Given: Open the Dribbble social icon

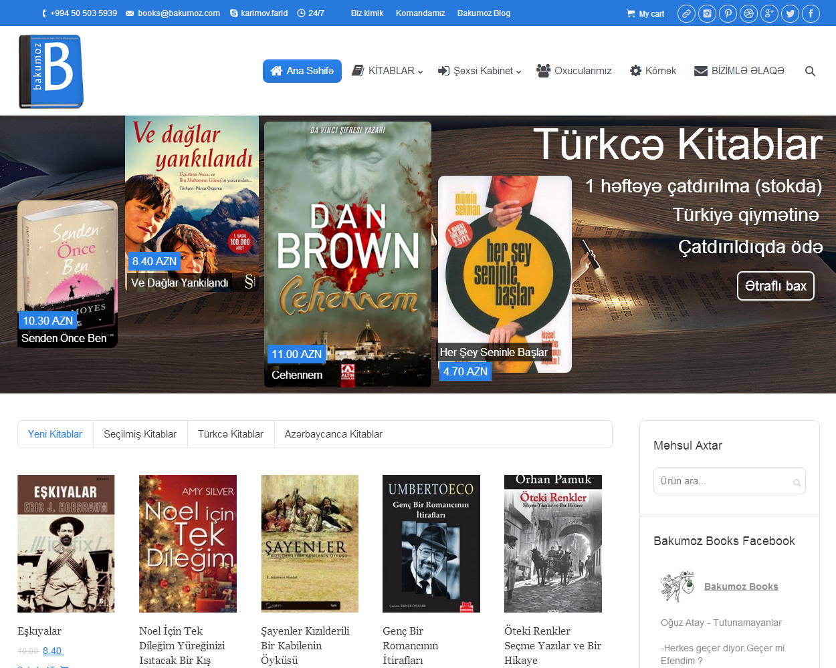Looking at the screenshot, I should tap(748, 13).
